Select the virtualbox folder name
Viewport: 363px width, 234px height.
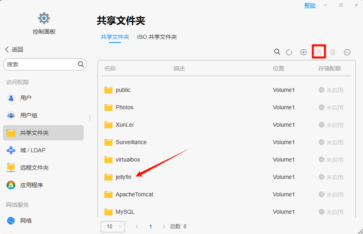128,160
